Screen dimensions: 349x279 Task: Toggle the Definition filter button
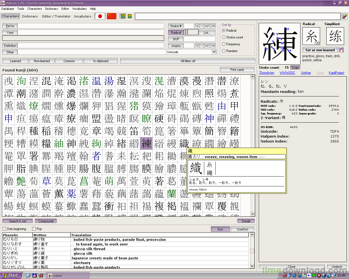[x=10, y=46]
